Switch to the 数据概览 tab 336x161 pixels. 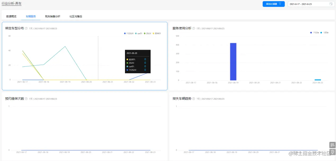(11, 16)
